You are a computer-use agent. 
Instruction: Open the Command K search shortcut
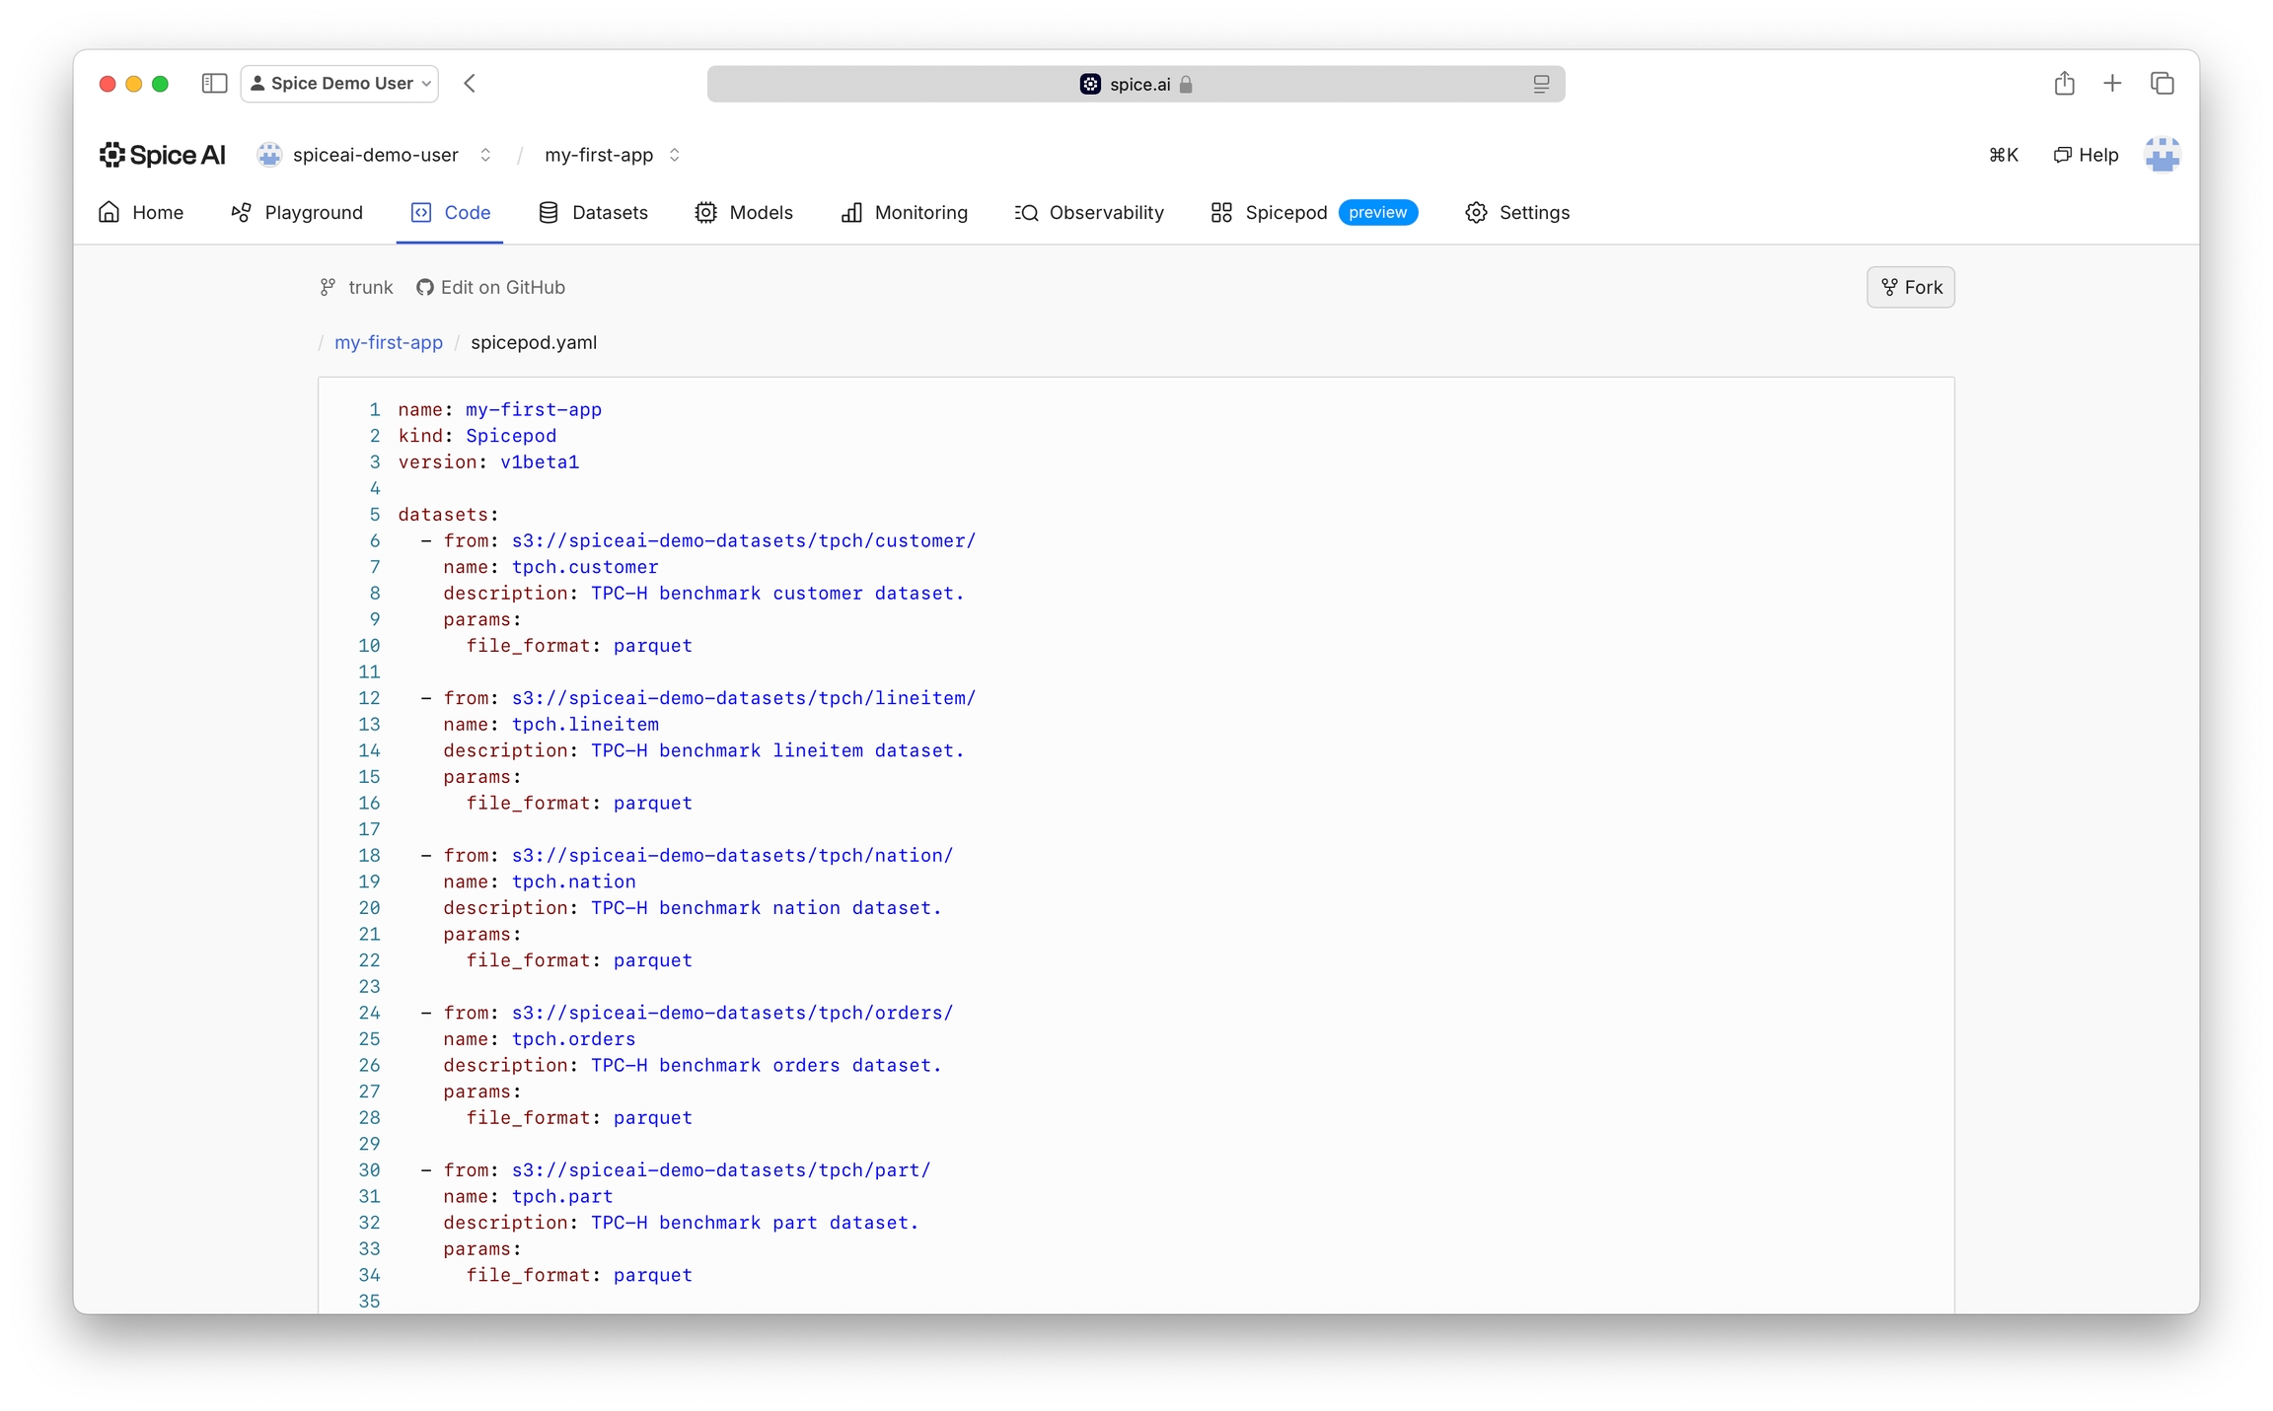2003,155
